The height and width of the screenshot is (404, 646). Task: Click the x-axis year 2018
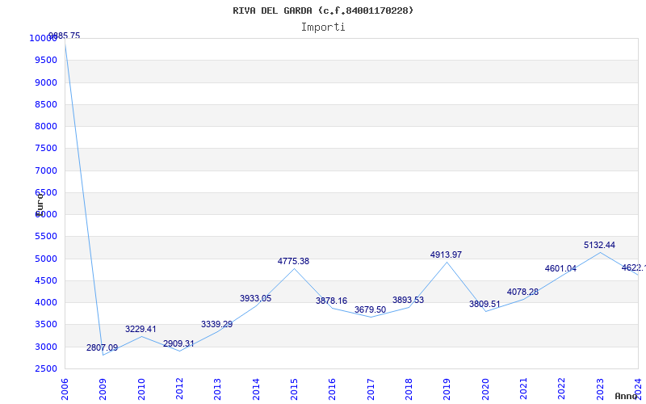click(x=409, y=389)
